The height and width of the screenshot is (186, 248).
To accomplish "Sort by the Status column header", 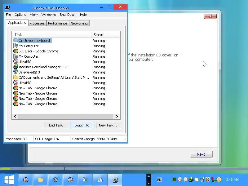I will [x=106, y=35].
